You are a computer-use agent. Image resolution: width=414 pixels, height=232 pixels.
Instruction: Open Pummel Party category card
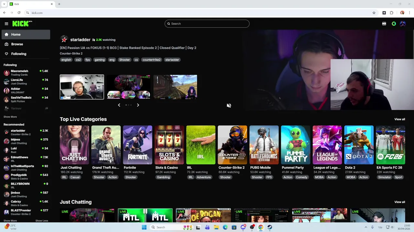[x=296, y=145]
